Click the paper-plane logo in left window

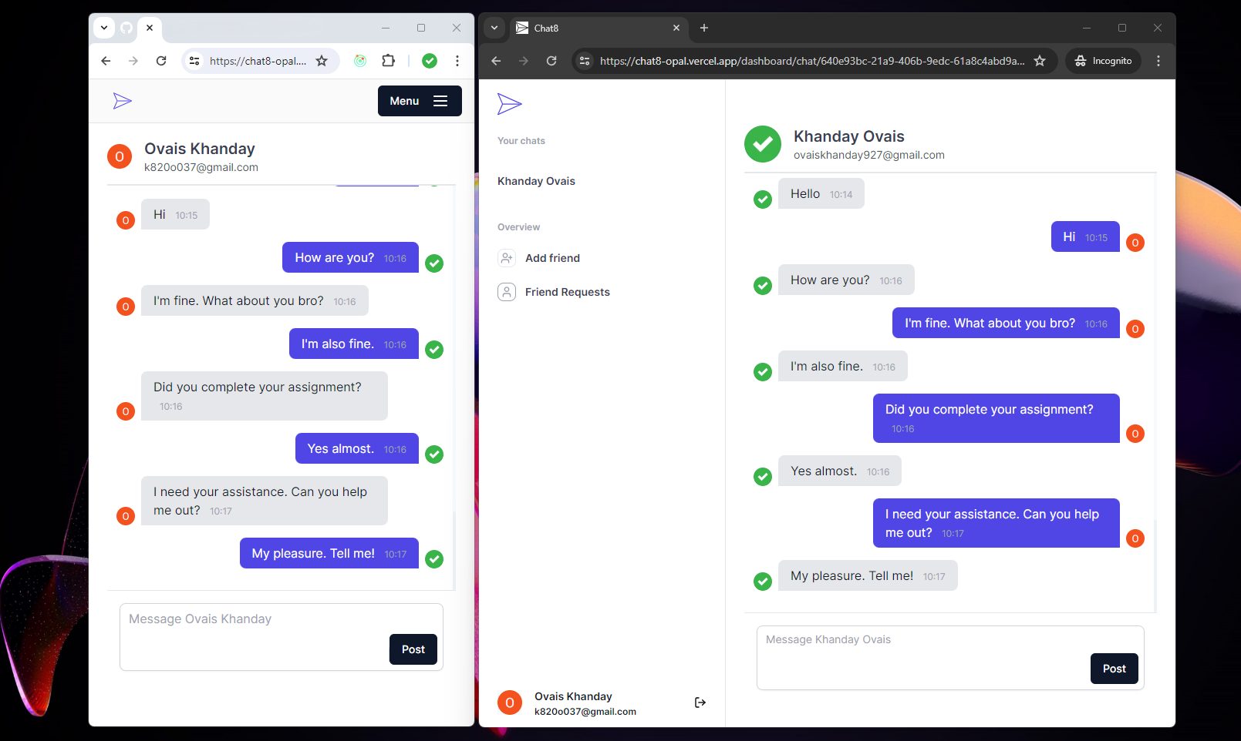pos(123,101)
